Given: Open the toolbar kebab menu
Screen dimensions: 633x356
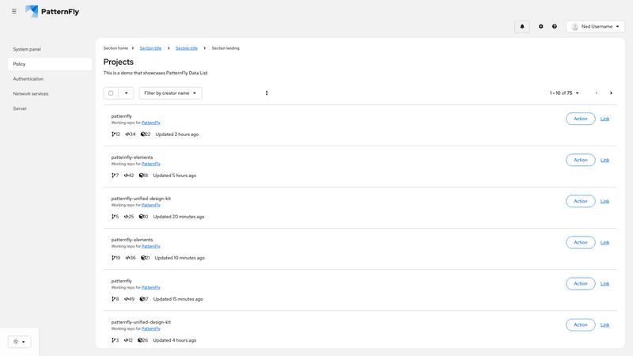Looking at the screenshot, I should click(x=267, y=93).
